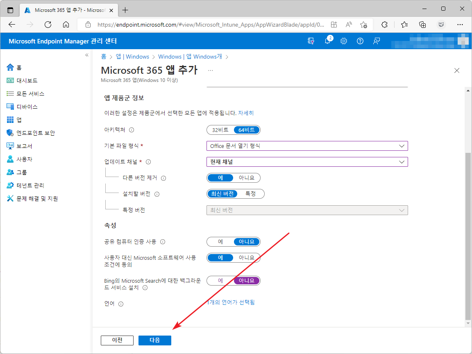Collapse the sidebar with double chevron
This screenshot has height=354, width=472.
coord(87,55)
